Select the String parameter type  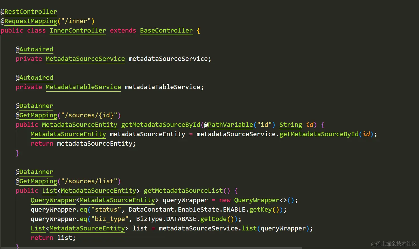click(290, 125)
